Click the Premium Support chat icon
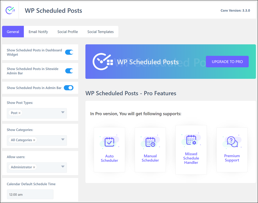The height and width of the screenshot is (203, 258). click(232, 142)
